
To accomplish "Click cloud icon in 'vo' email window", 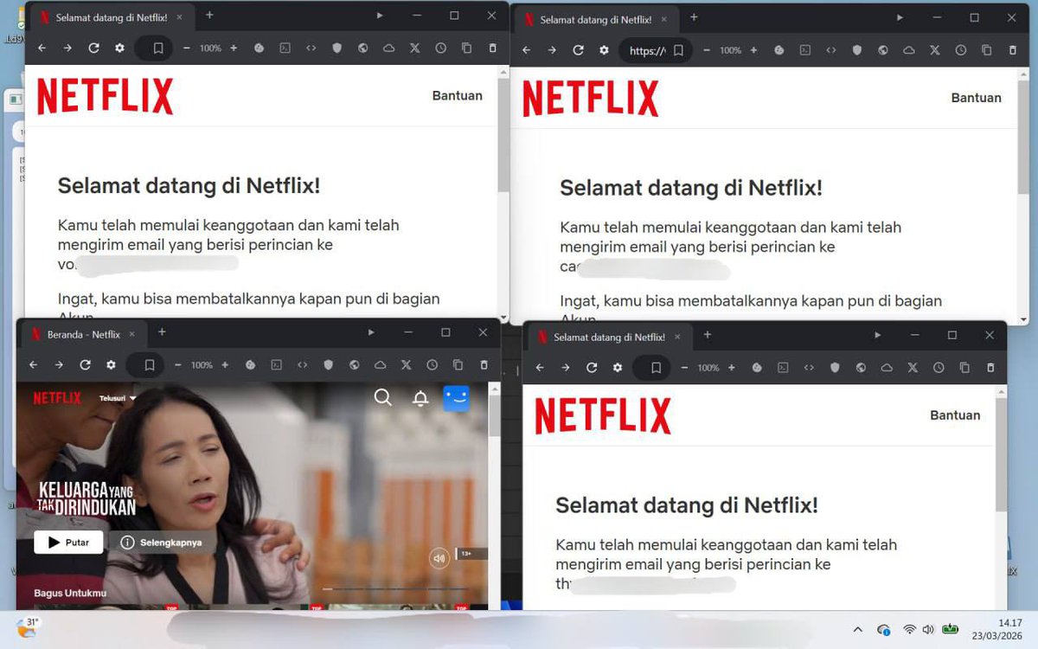I will (x=389, y=48).
